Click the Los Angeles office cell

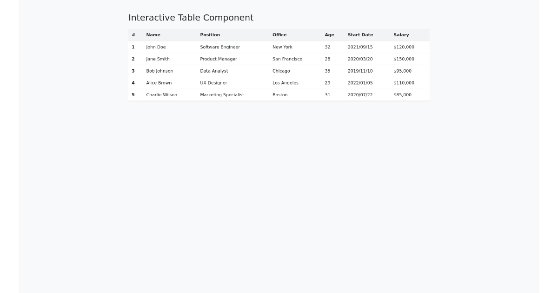[x=295, y=83]
